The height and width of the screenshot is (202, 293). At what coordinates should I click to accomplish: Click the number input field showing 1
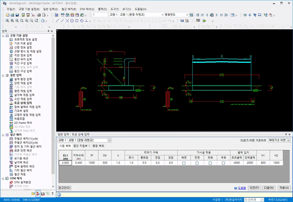coord(100,15)
